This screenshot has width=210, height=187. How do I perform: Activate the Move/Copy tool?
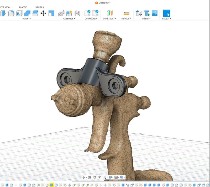(43, 13)
